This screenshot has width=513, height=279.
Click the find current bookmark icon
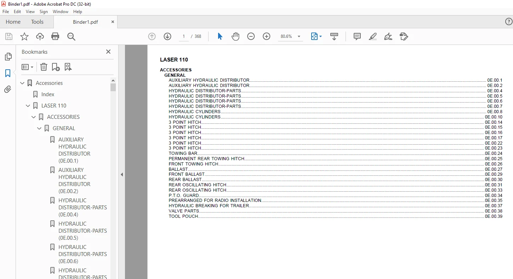click(x=68, y=67)
